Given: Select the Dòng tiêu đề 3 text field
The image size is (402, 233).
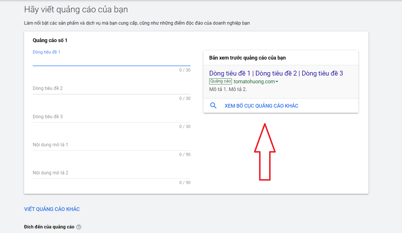Looking at the screenshot, I should pos(111,117).
